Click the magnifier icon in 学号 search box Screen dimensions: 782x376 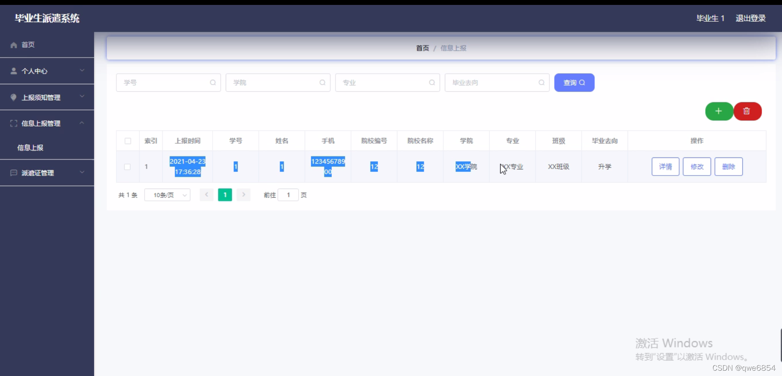pos(213,82)
